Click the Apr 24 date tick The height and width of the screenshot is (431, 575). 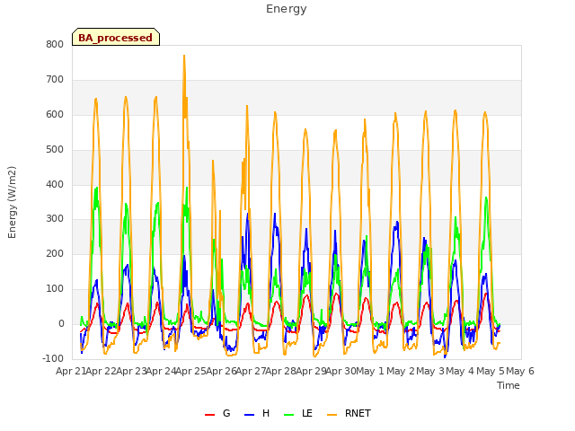pyautogui.click(x=160, y=371)
